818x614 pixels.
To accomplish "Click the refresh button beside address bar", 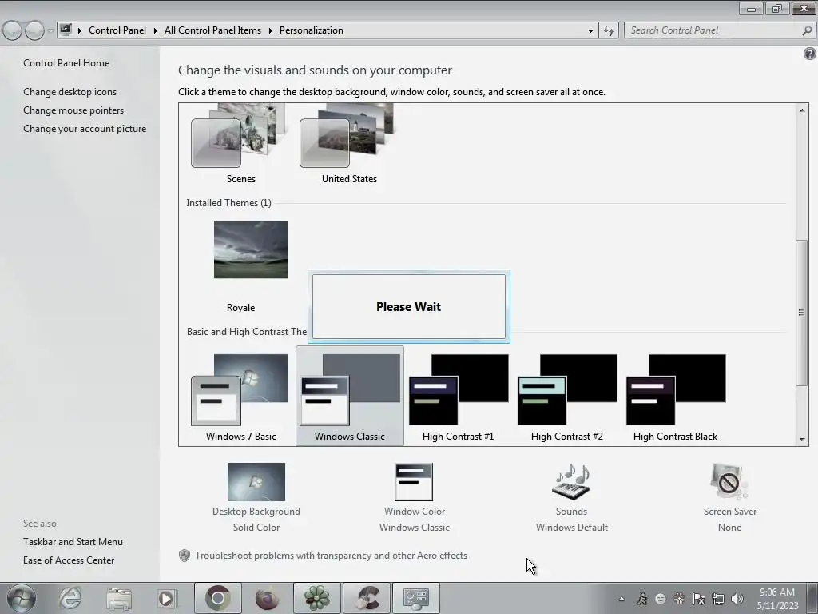I will tap(608, 31).
